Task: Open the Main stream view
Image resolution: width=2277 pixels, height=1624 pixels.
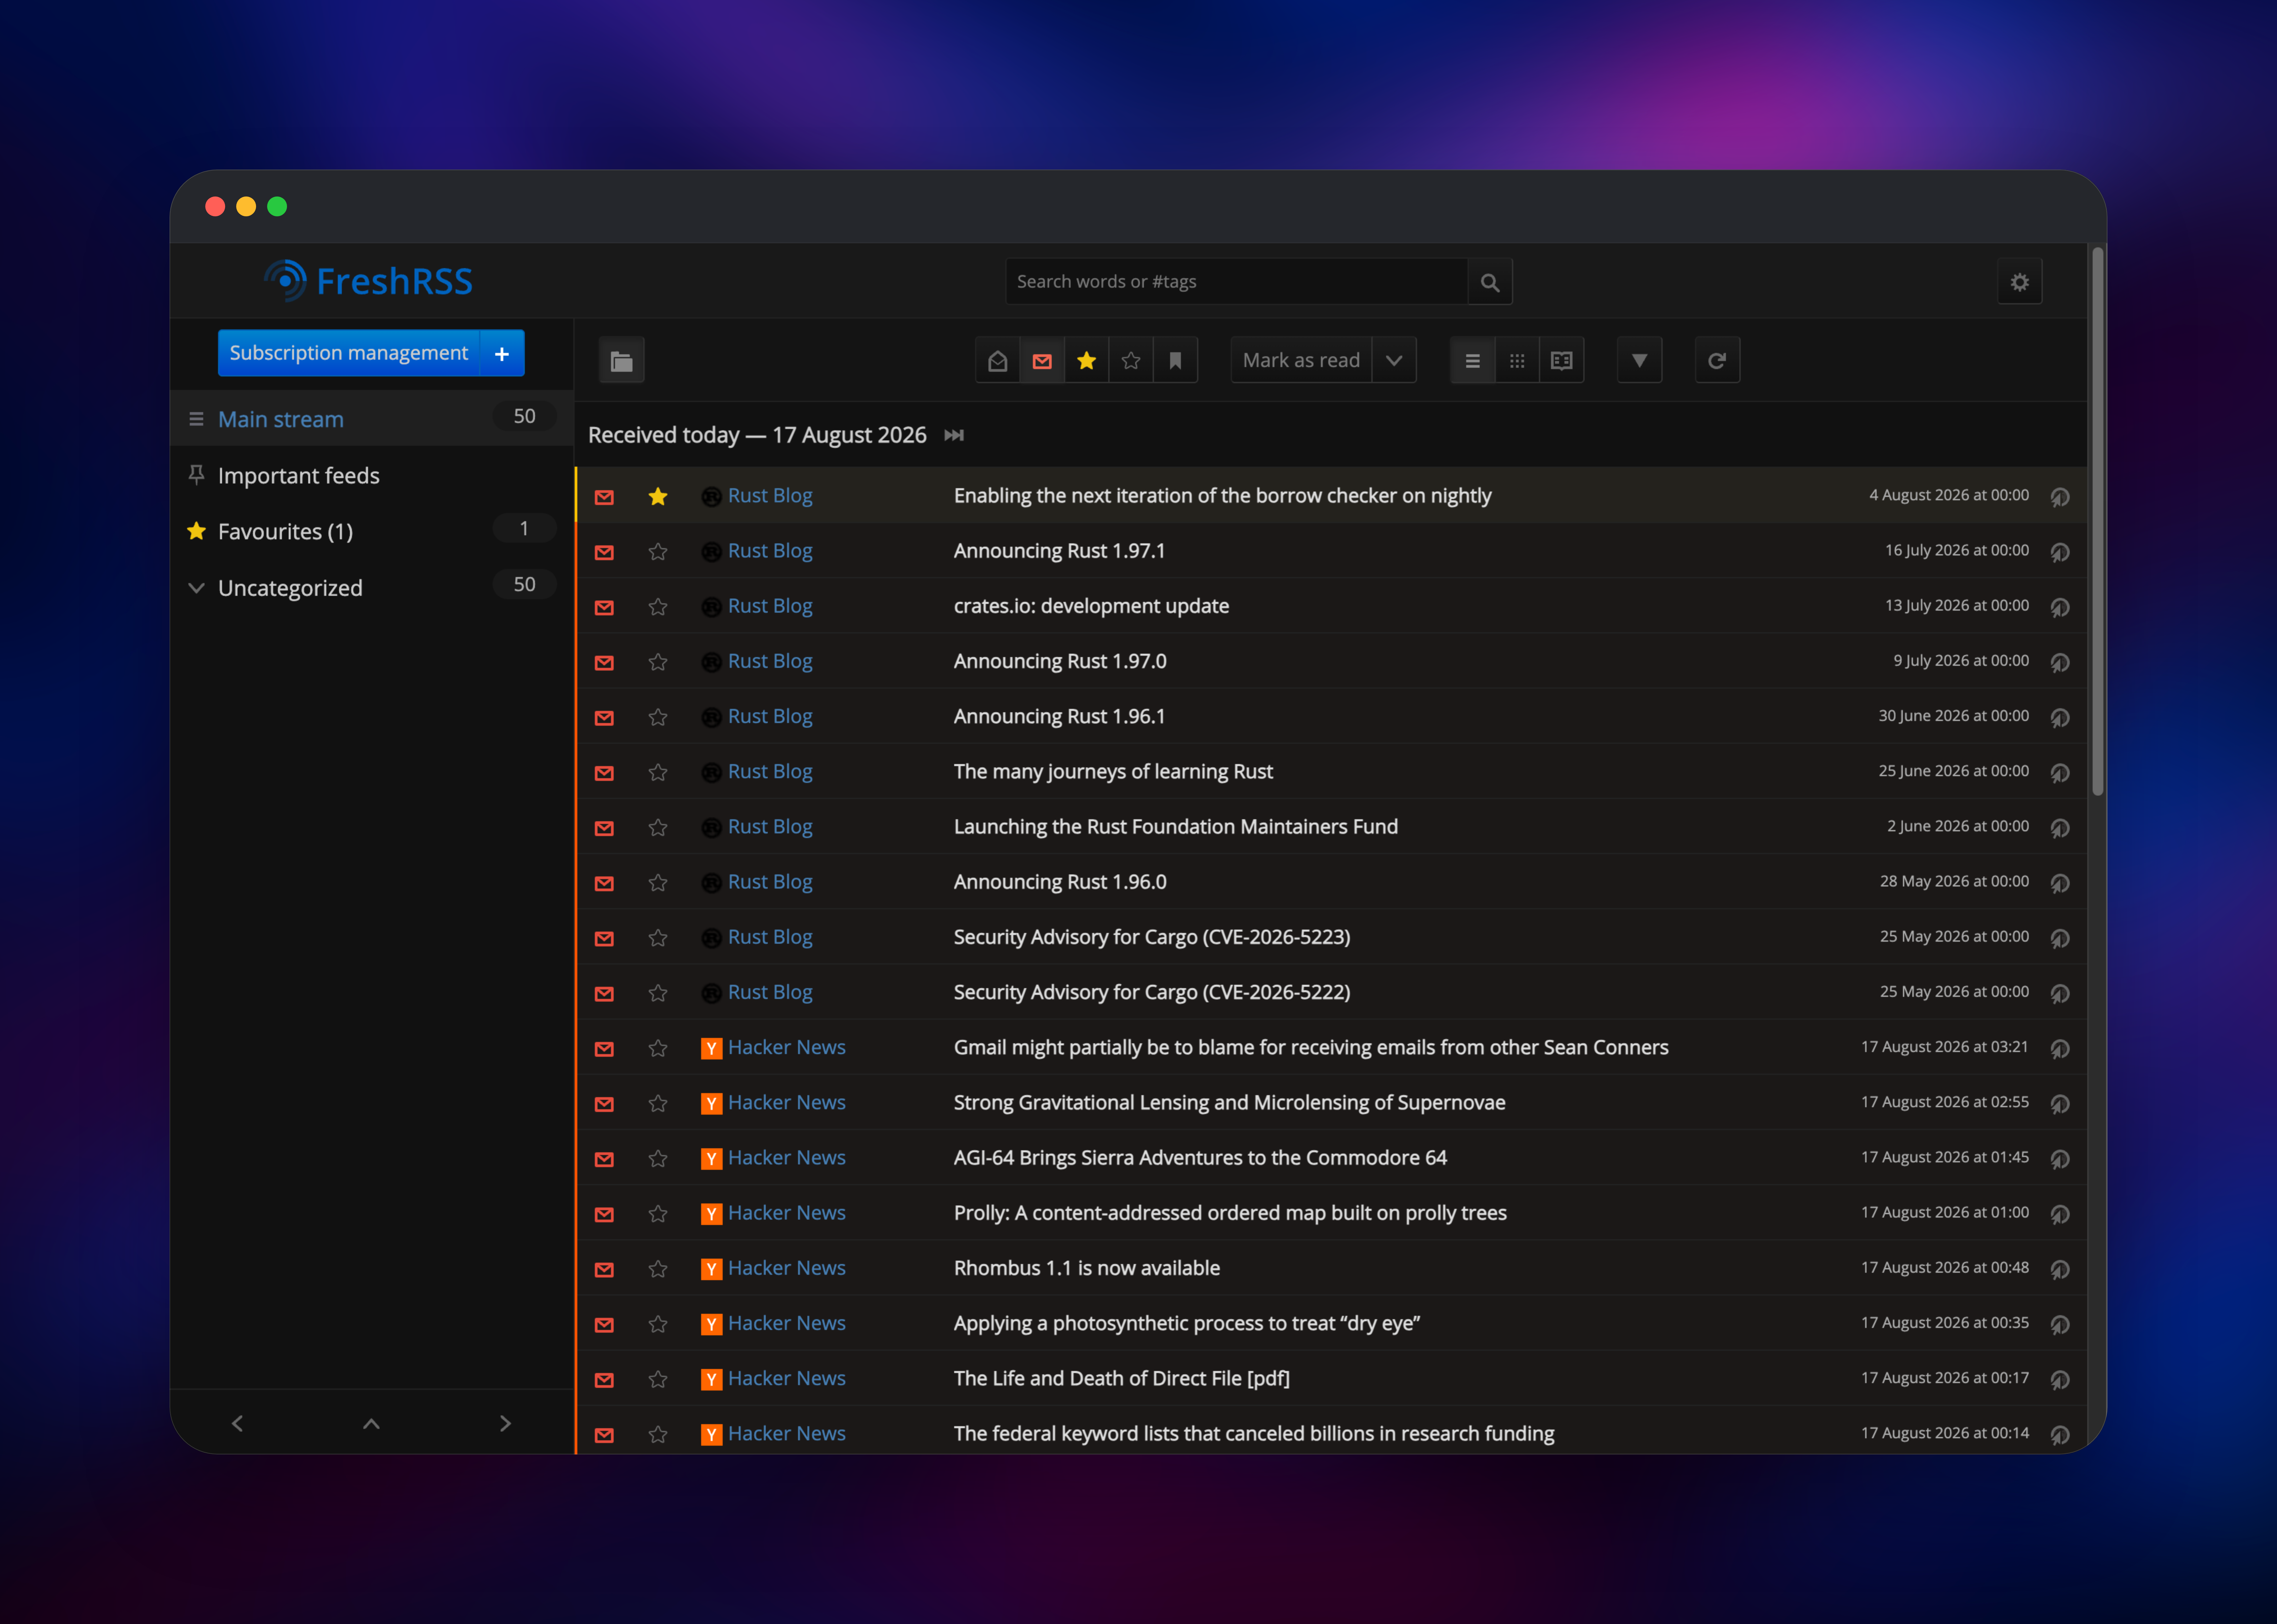Action: click(281, 419)
